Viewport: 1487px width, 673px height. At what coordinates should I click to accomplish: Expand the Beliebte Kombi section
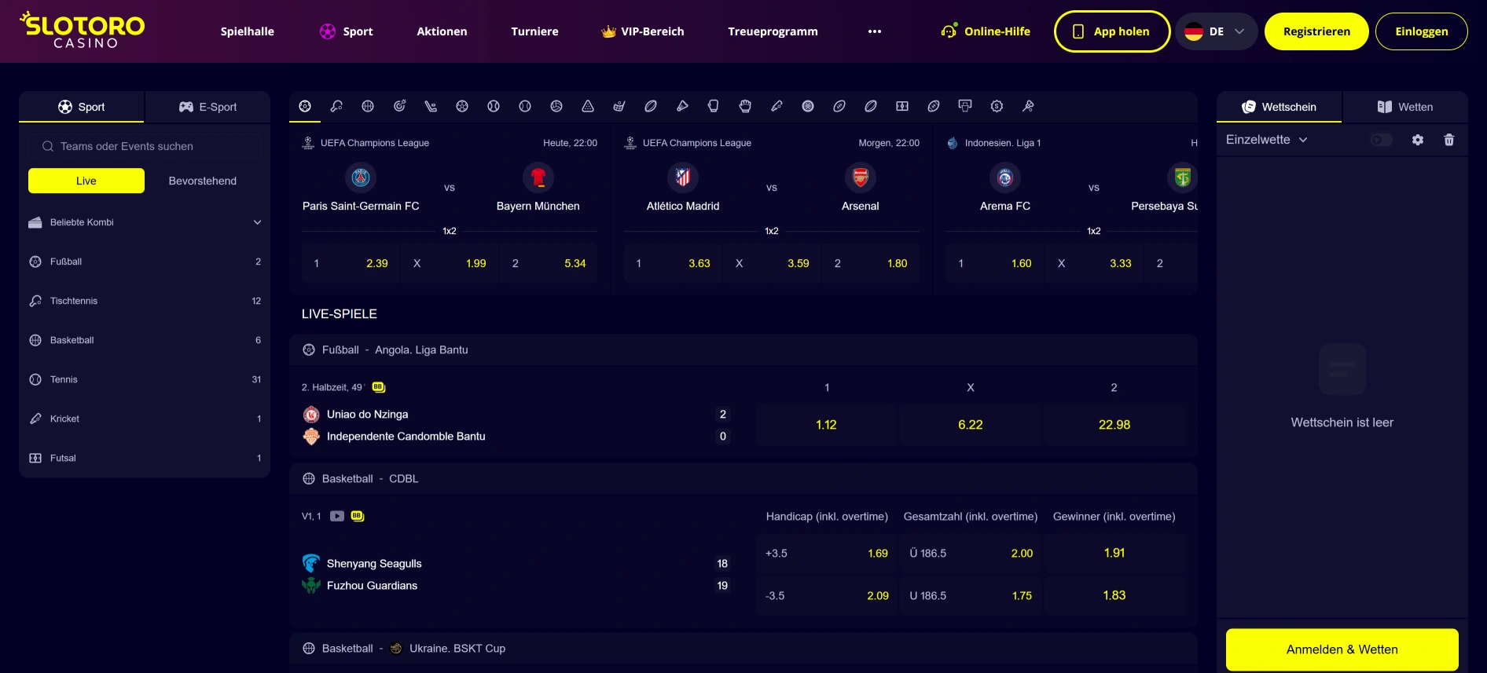[x=145, y=222]
